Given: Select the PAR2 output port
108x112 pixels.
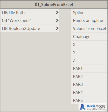Looking at the screenshot, I should (89, 76).
